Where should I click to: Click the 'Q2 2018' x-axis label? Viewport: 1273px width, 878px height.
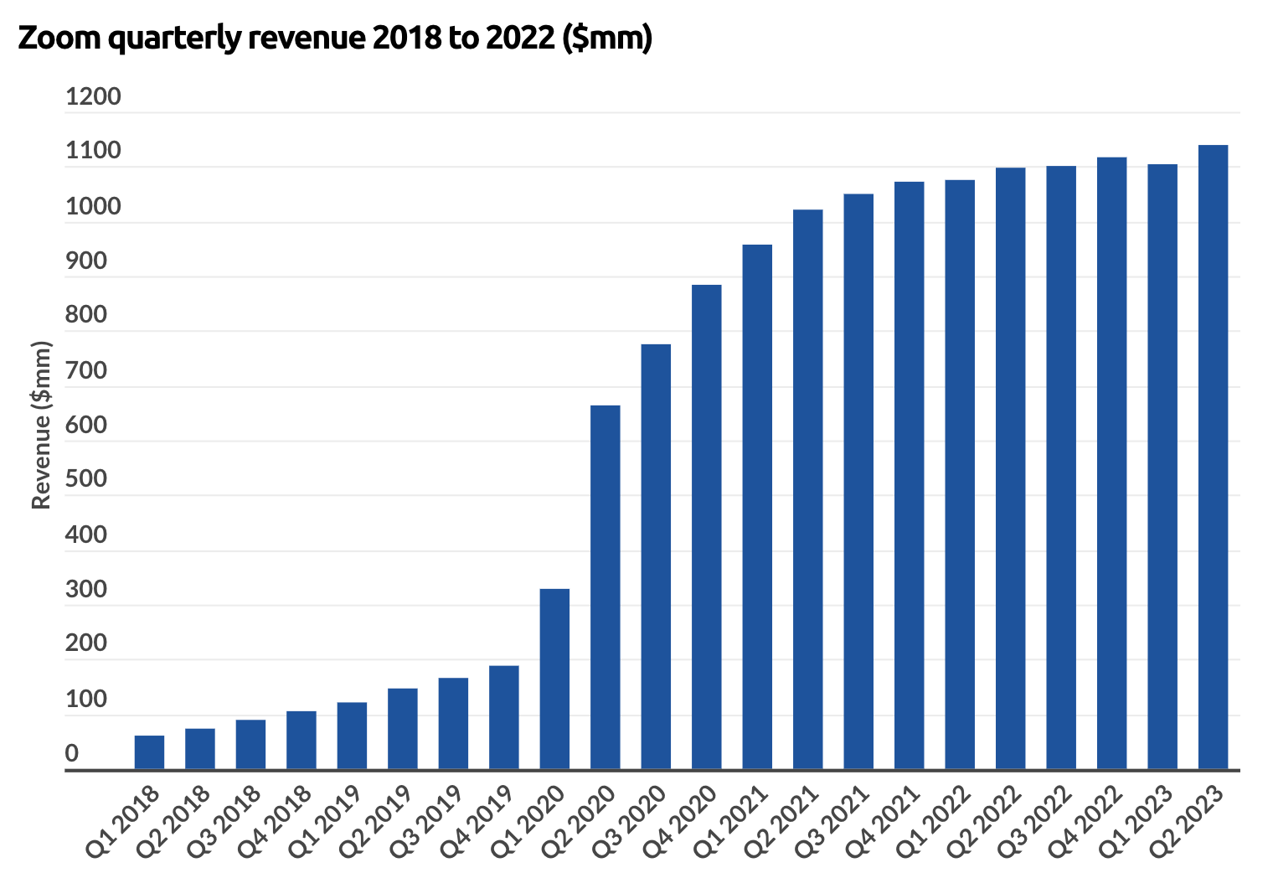click(173, 822)
